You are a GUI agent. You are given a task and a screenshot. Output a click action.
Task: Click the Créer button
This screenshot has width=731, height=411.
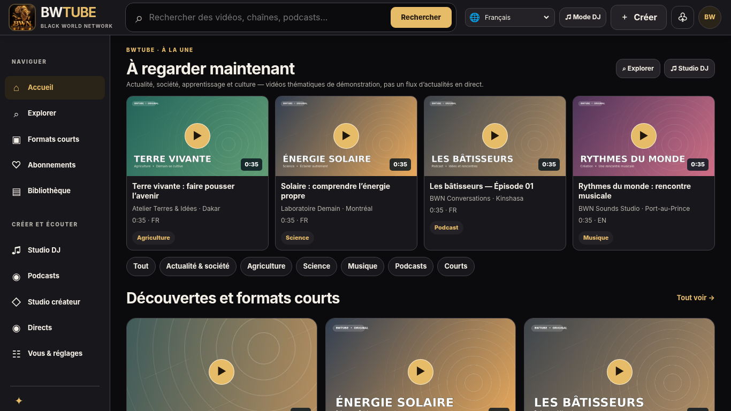(638, 17)
